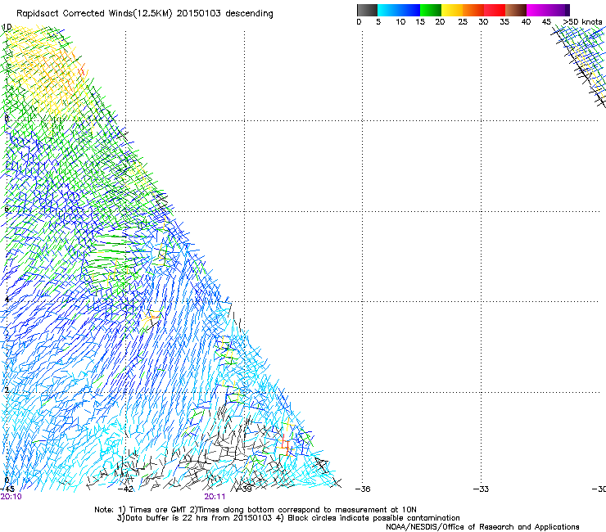Screen dimensions: 606x532
Task: Click the "45" legend scale label
Action: (546, 22)
